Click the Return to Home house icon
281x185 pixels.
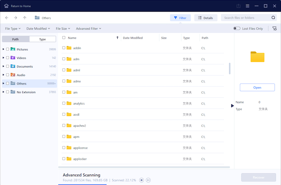tap(6, 6)
